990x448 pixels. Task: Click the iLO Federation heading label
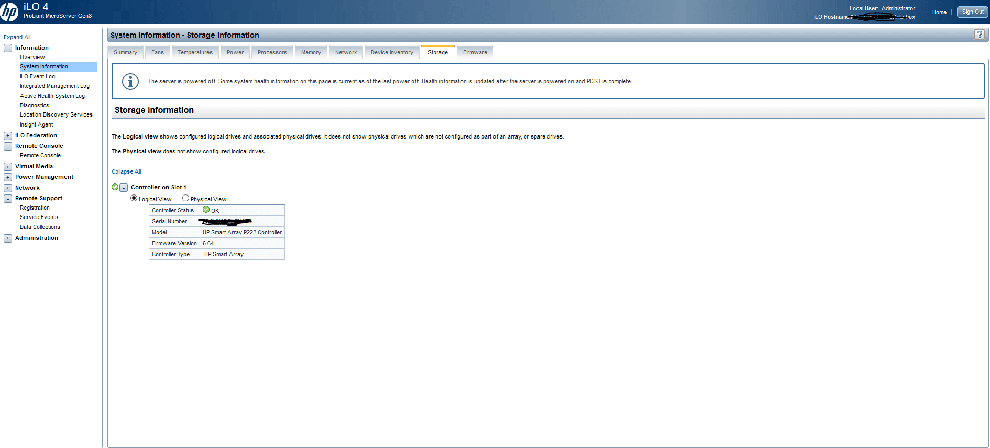pyautogui.click(x=36, y=135)
